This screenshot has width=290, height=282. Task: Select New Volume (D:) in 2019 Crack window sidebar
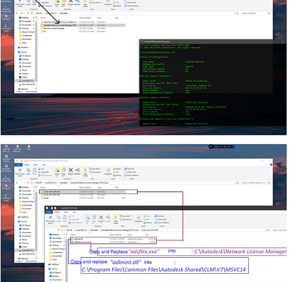point(26,254)
